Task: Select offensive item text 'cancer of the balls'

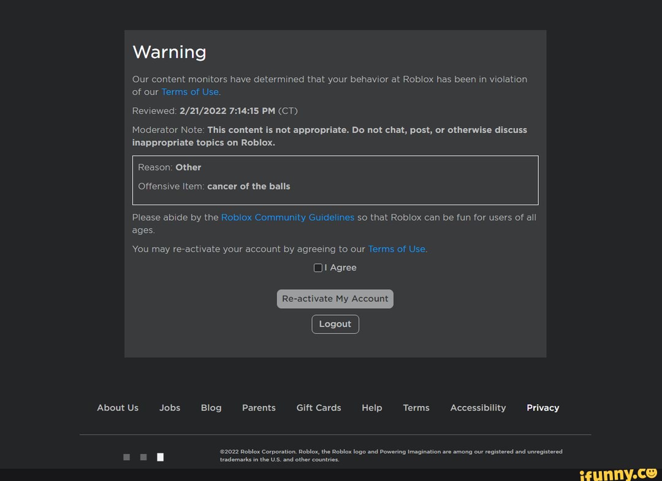Action: 249,186
